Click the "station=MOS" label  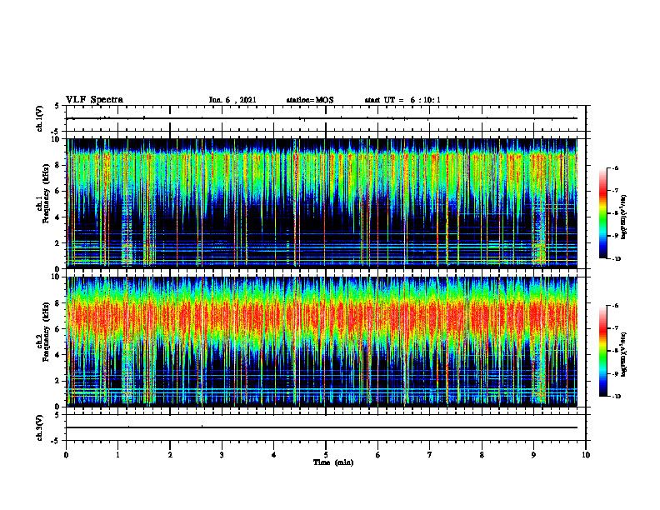point(310,100)
